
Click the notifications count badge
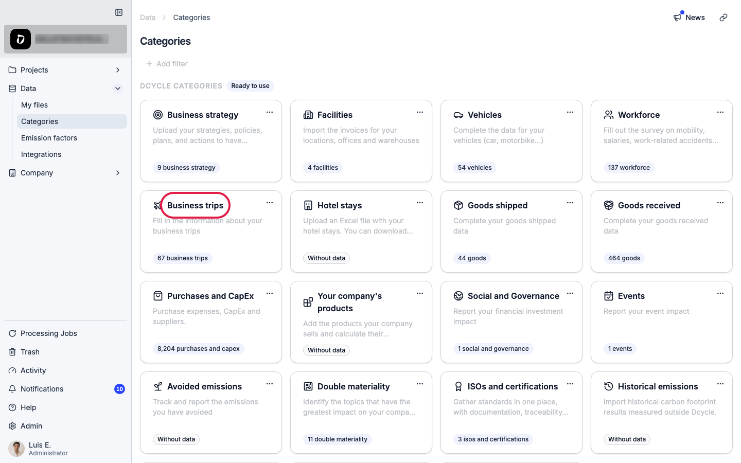[119, 389]
